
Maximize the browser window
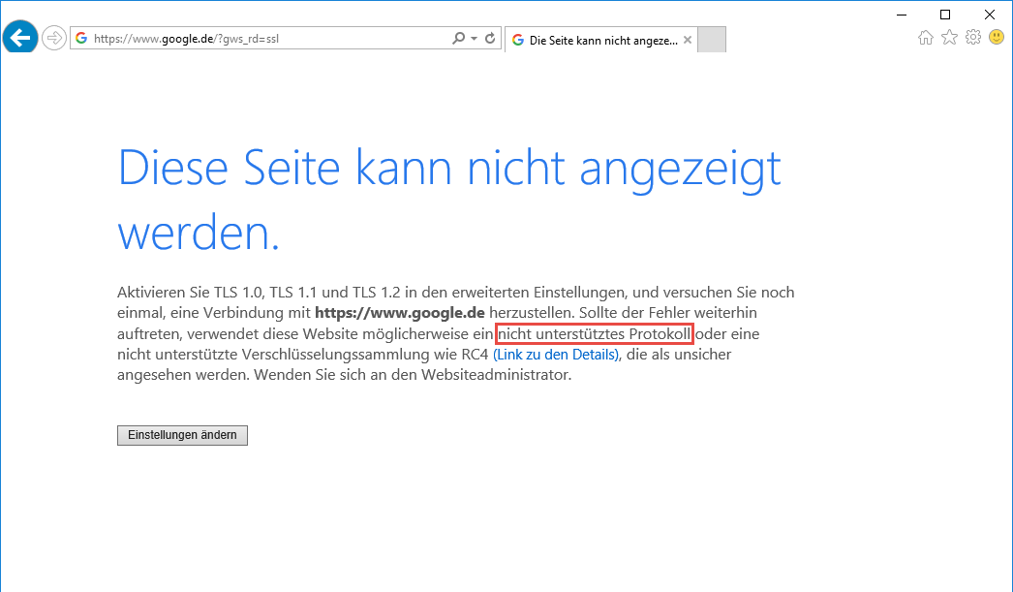(x=945, y=14)
